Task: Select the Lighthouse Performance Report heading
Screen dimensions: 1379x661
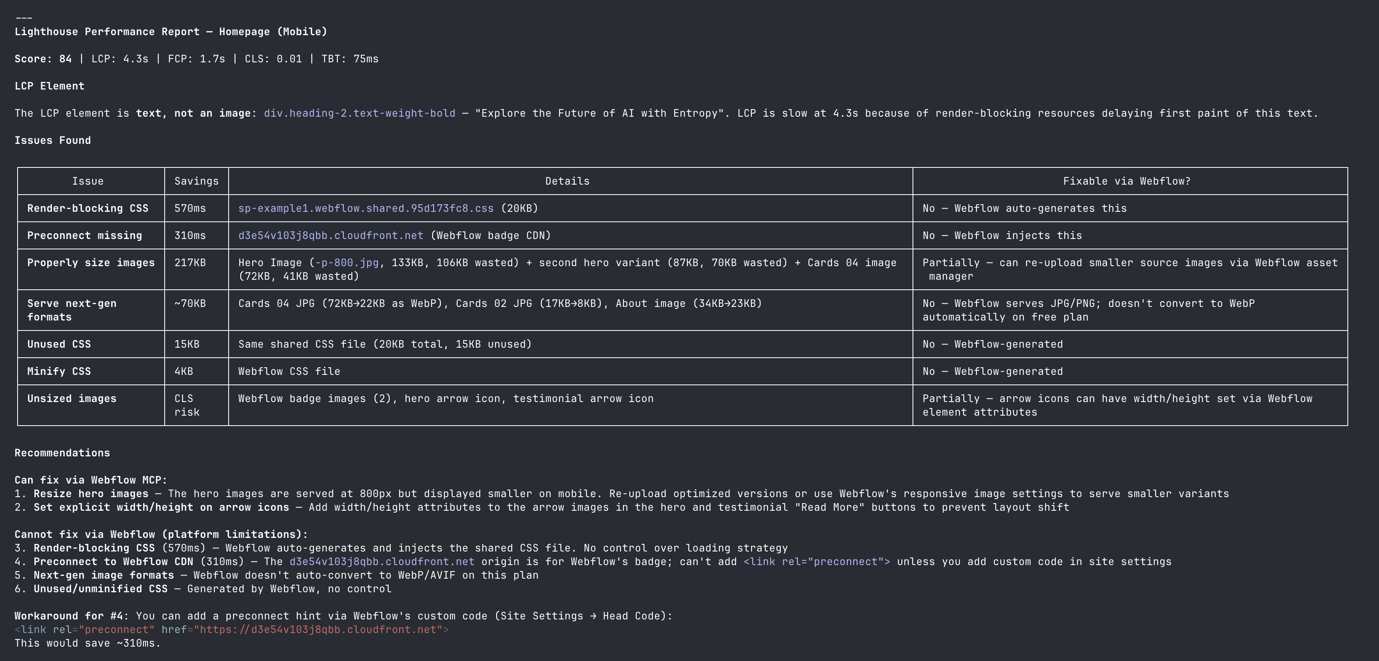Action: point(170,31)
